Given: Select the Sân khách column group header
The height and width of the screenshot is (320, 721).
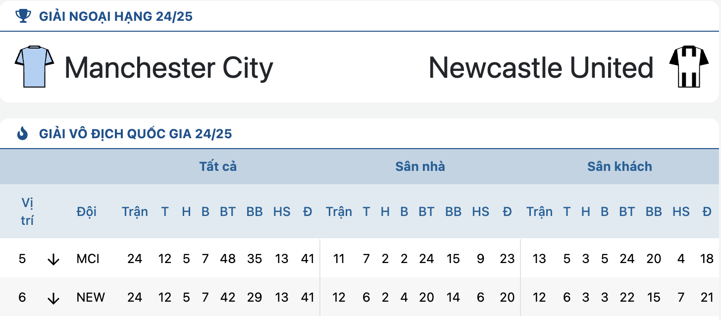Looking at the screenshot, I should click(x=619, y=166).
